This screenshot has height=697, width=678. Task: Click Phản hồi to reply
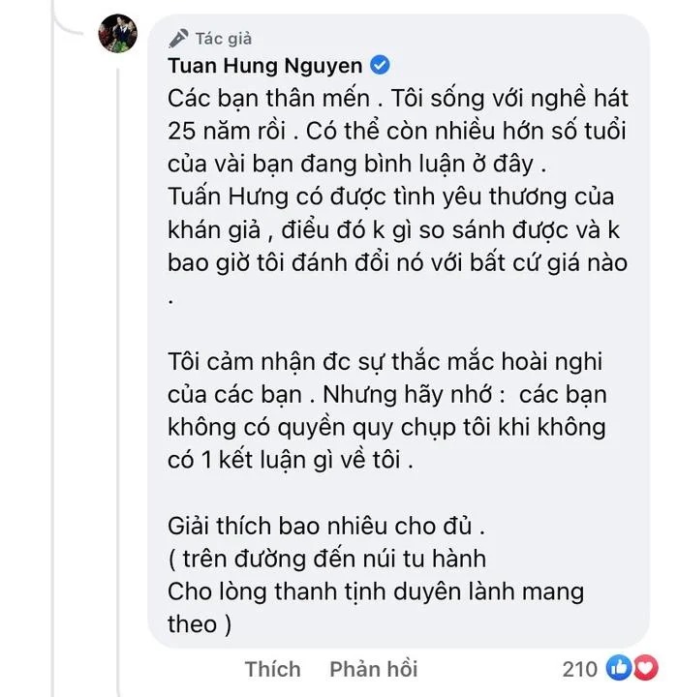click(x=373, y=669)
